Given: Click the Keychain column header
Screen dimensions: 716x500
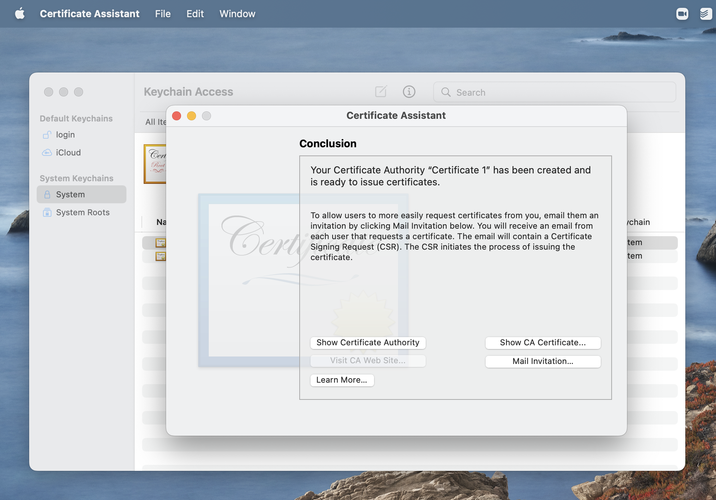Looking at the screenshot, I should (639, 222).
